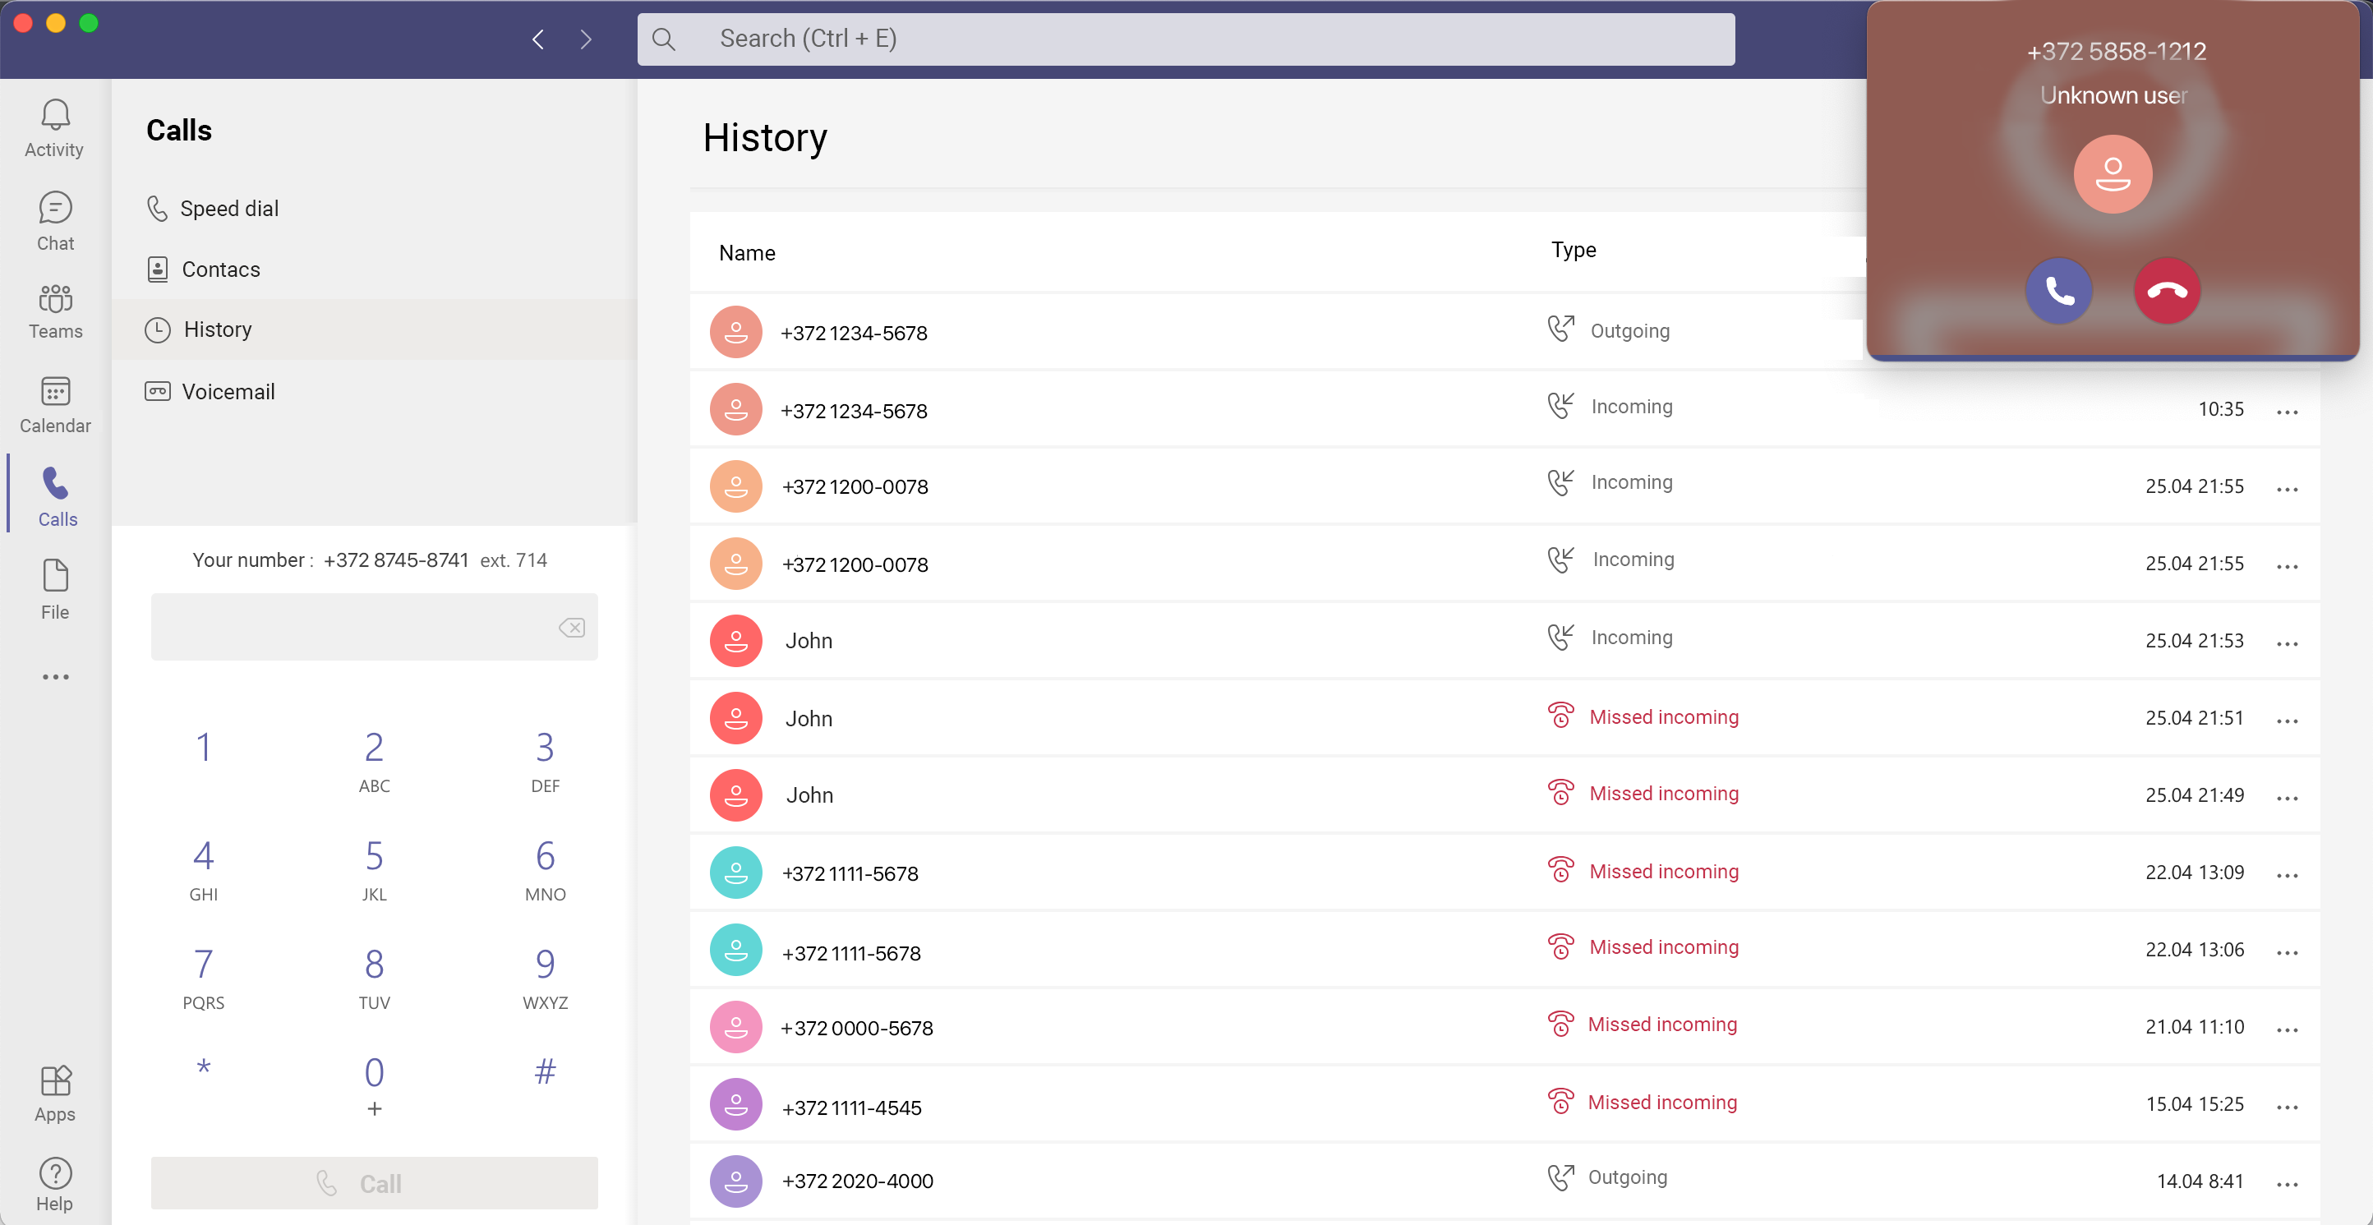Click the search field
The width and height of the screenshot is (2373, 1225).
click(1185, 39)
